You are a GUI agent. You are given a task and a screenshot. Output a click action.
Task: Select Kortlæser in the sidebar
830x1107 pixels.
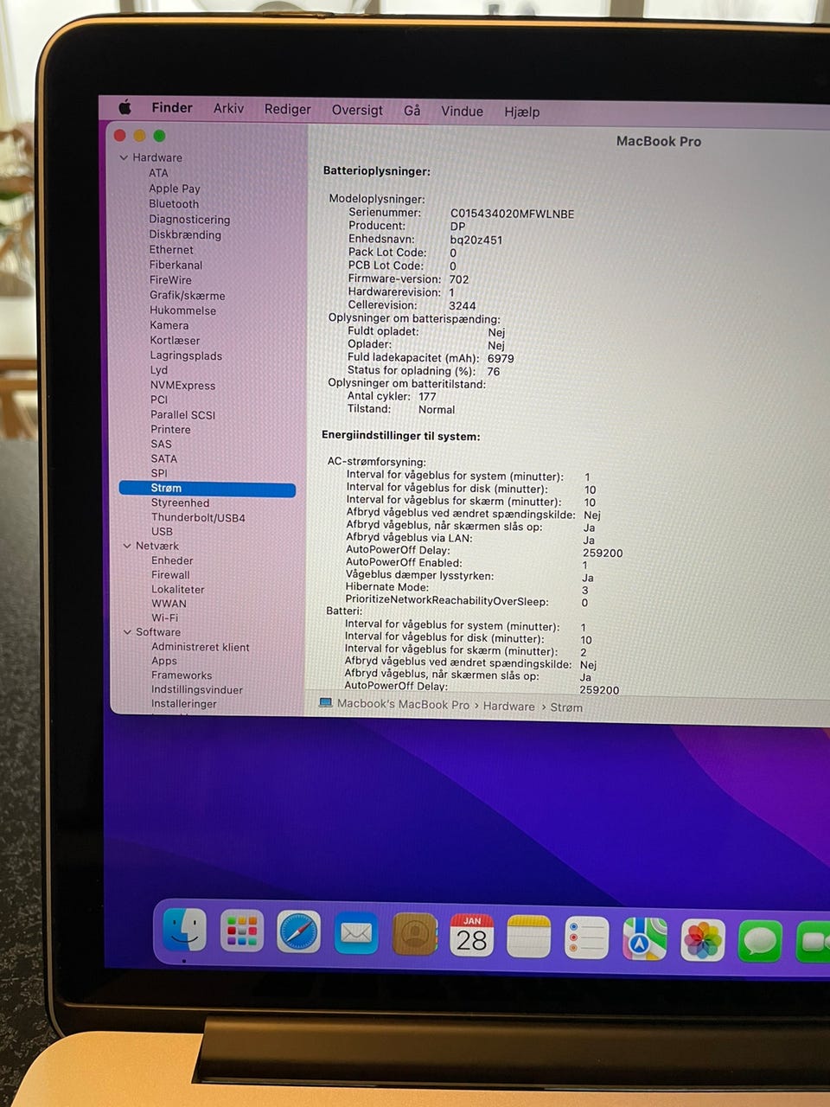tap(175, 341)
